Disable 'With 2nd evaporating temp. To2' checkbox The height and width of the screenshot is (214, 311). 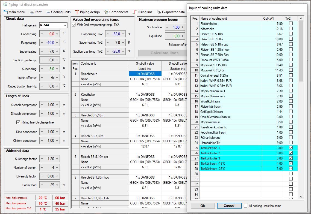(x=74, y=25)
